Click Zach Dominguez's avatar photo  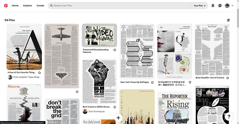(x=85, y=111)
